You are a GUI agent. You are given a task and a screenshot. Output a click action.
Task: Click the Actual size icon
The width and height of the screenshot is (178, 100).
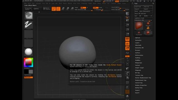pyautogui.click(x=127, y=30)
